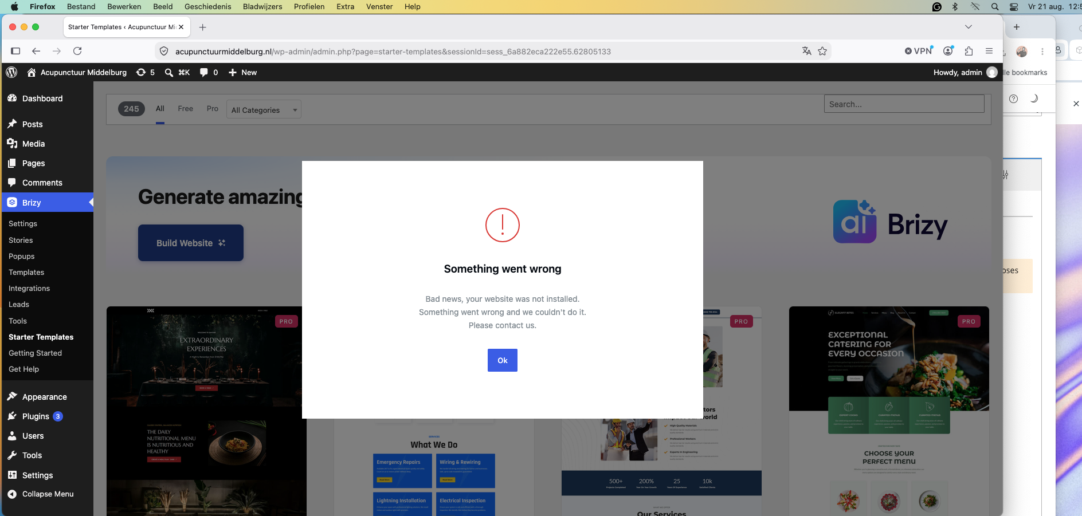
Task: Click Build Website button
Action: [191, 243]
